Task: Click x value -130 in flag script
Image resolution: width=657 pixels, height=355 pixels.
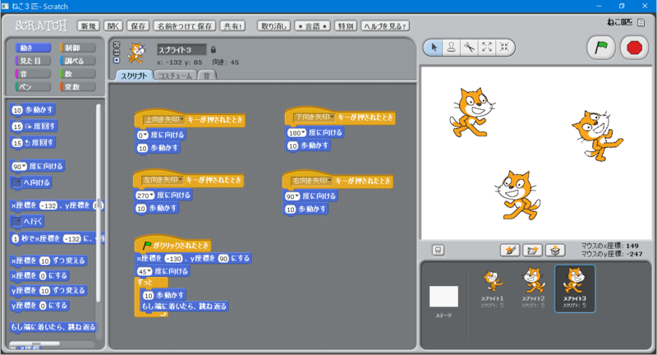Action: [173, 259]
